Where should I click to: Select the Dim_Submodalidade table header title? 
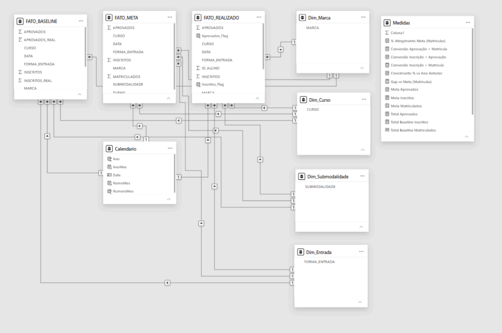pyautogui.click(x=328, y=176)
